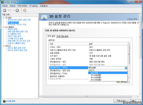Switch to the 전역 설정 tab
143x105 pixels.
coord(51,36)
